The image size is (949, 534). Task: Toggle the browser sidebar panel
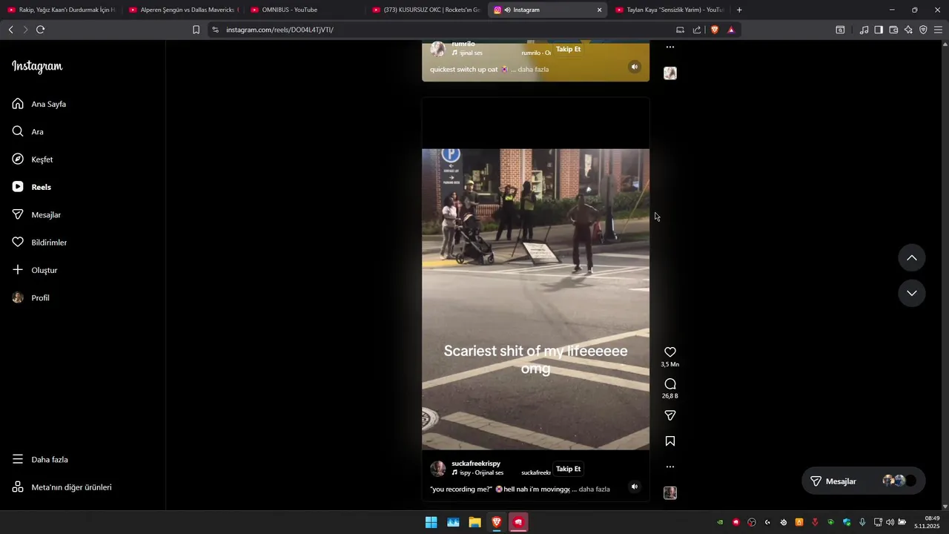(879, 30)
